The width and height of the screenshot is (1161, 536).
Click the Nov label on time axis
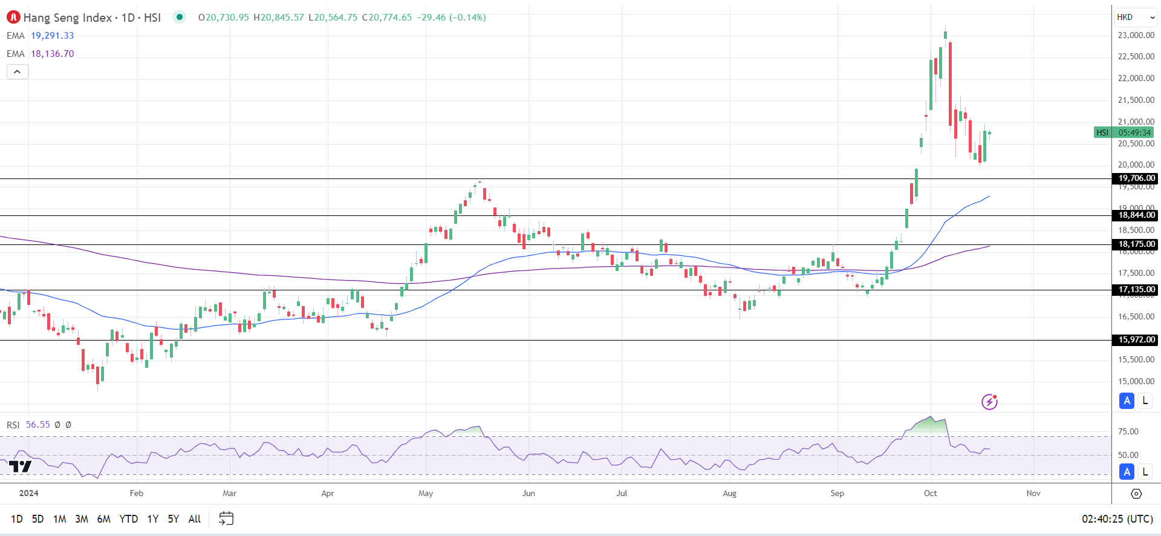(x=1033, y=493)
